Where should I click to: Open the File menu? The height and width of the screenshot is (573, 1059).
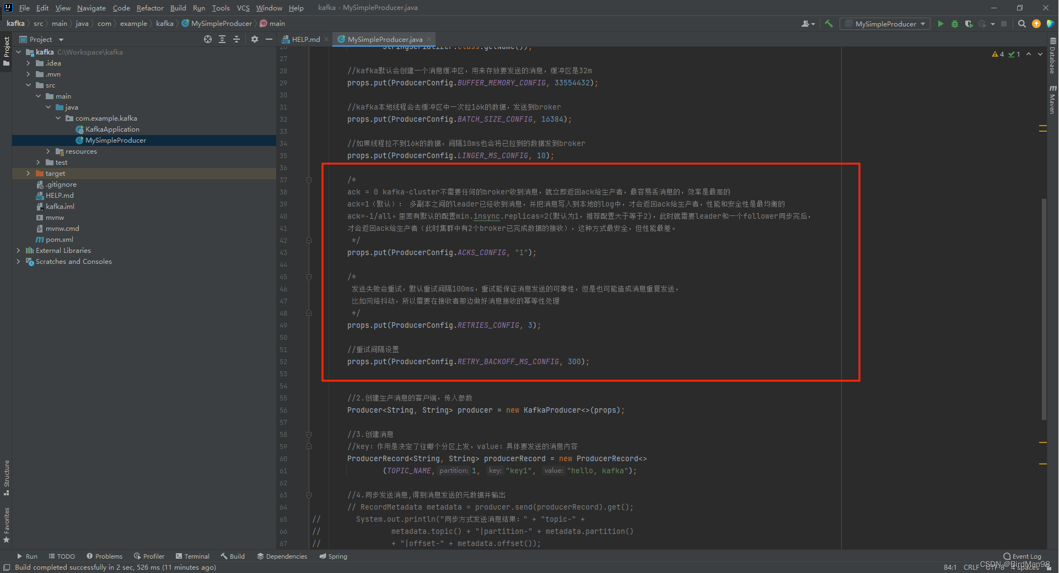pos(24,8)
